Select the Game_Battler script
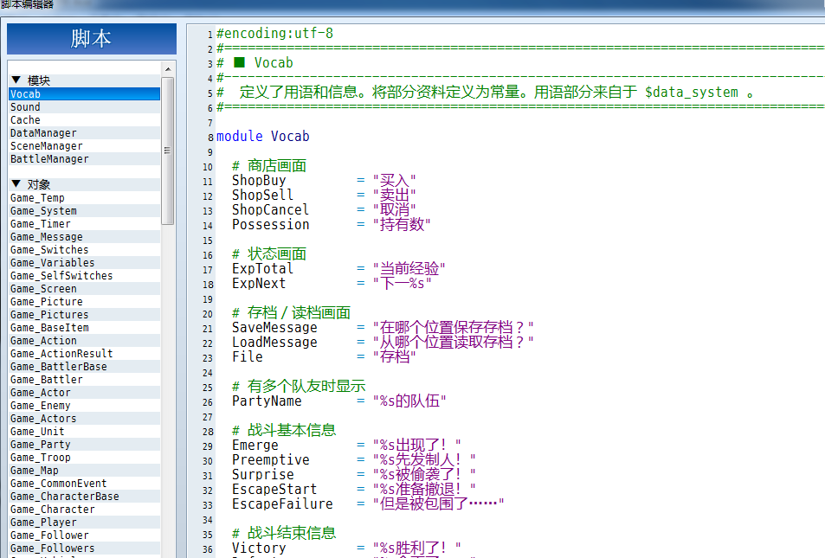This screenshot has width=825, height=558. (x=85, y=379)
